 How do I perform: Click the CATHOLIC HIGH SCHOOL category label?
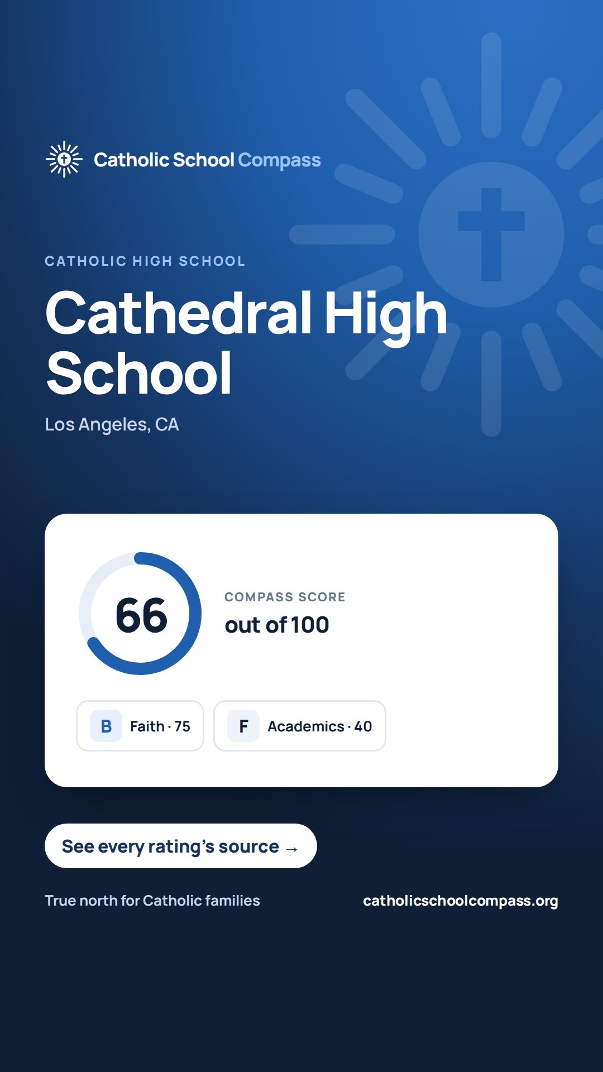(145, 261)
